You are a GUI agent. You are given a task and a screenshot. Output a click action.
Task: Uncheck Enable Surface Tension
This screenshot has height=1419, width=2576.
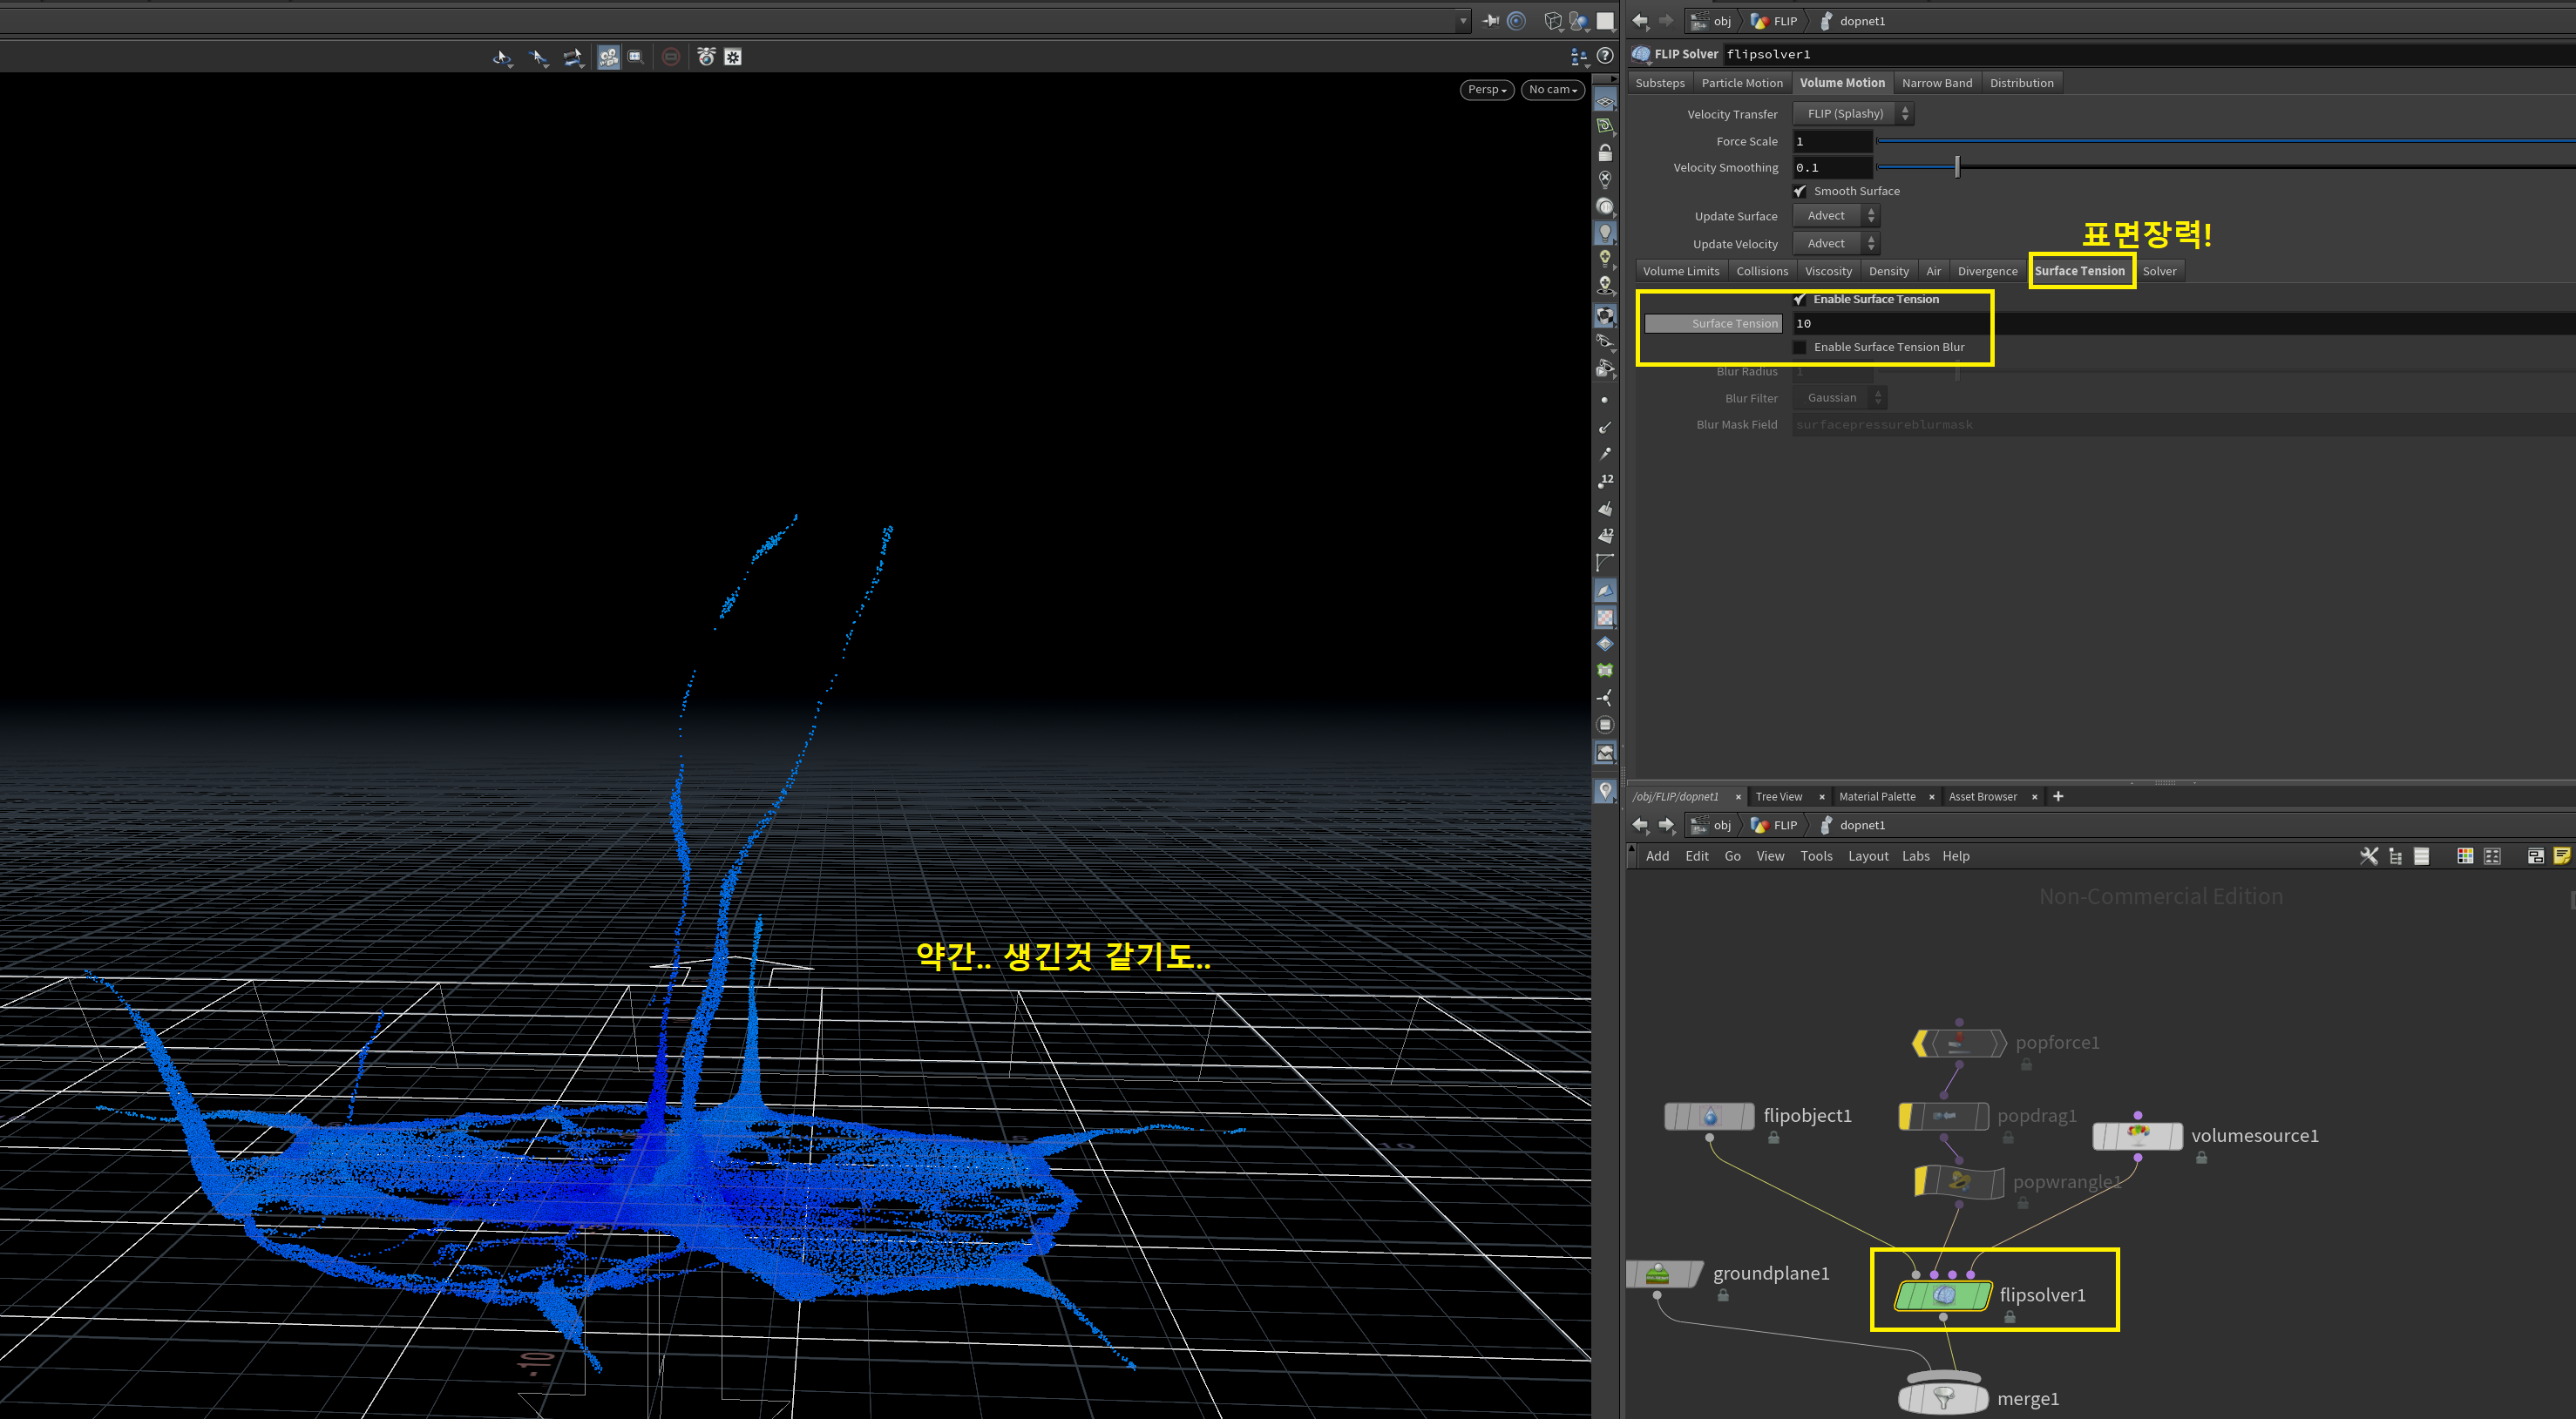point(1800,299)
